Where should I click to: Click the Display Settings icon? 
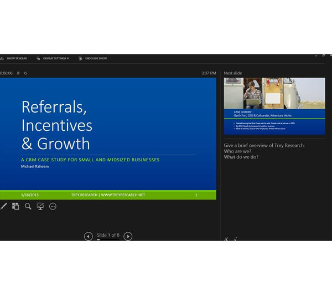click(x=38, y=58)
